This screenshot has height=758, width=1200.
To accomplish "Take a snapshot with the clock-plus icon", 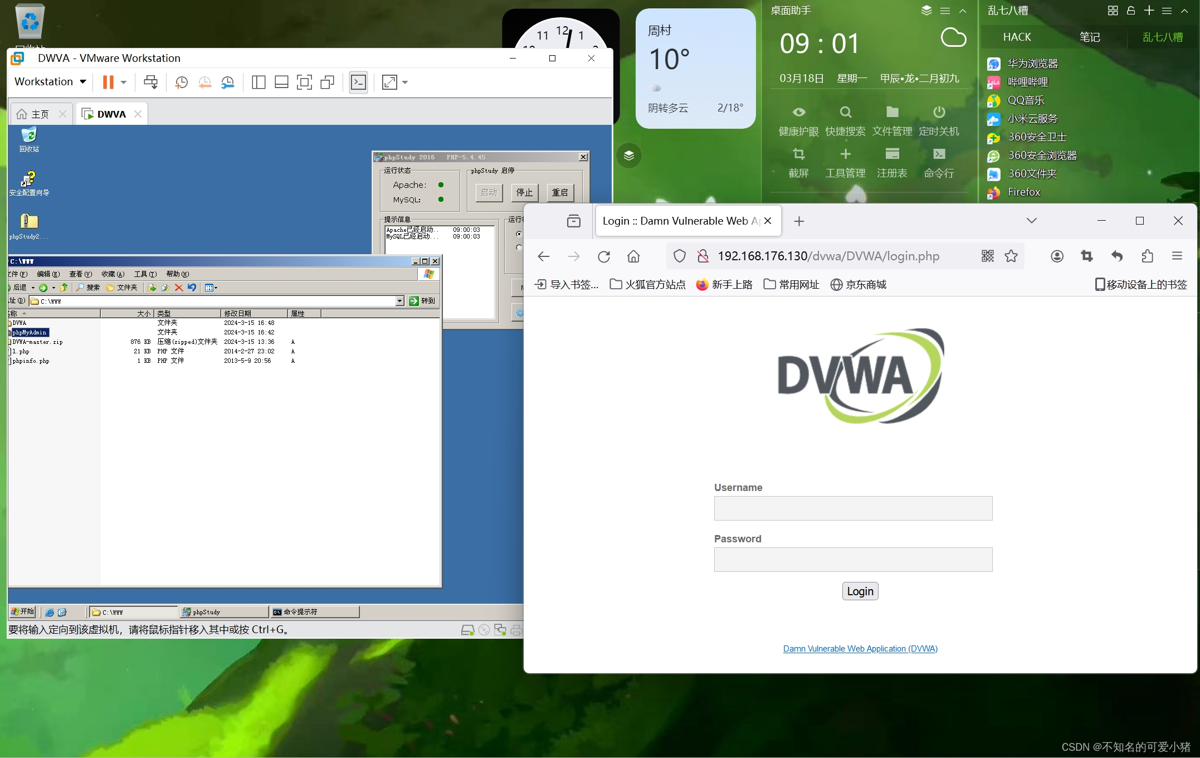I will [181, 82].
